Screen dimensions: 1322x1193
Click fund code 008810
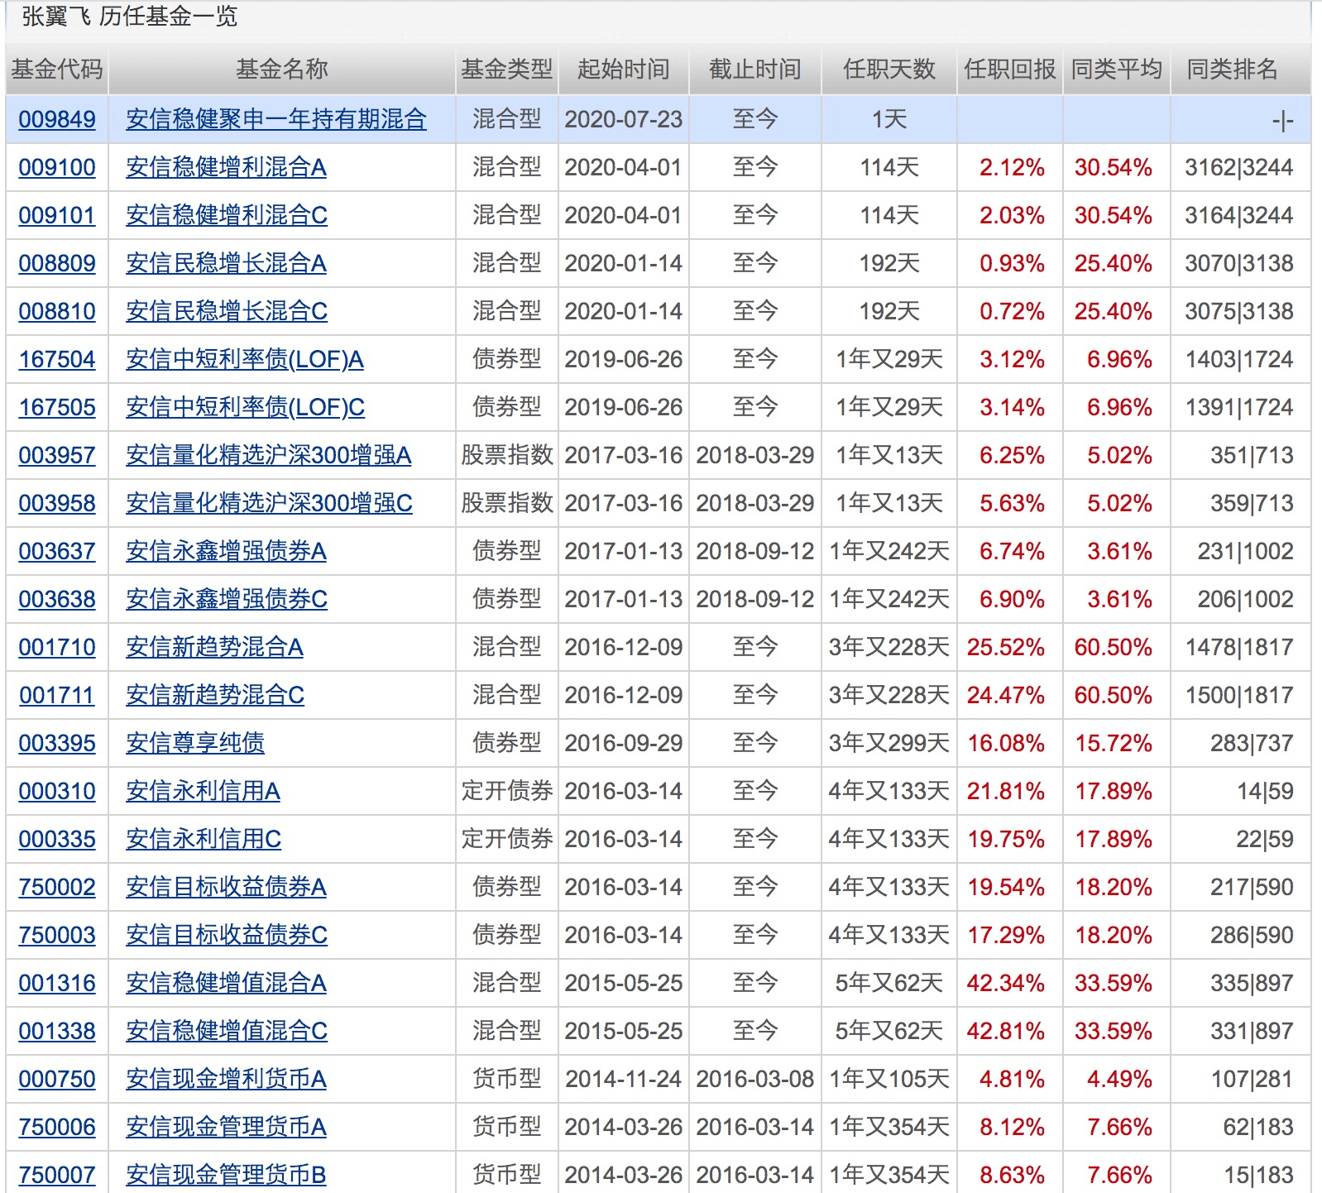click(x=57, y=311)
